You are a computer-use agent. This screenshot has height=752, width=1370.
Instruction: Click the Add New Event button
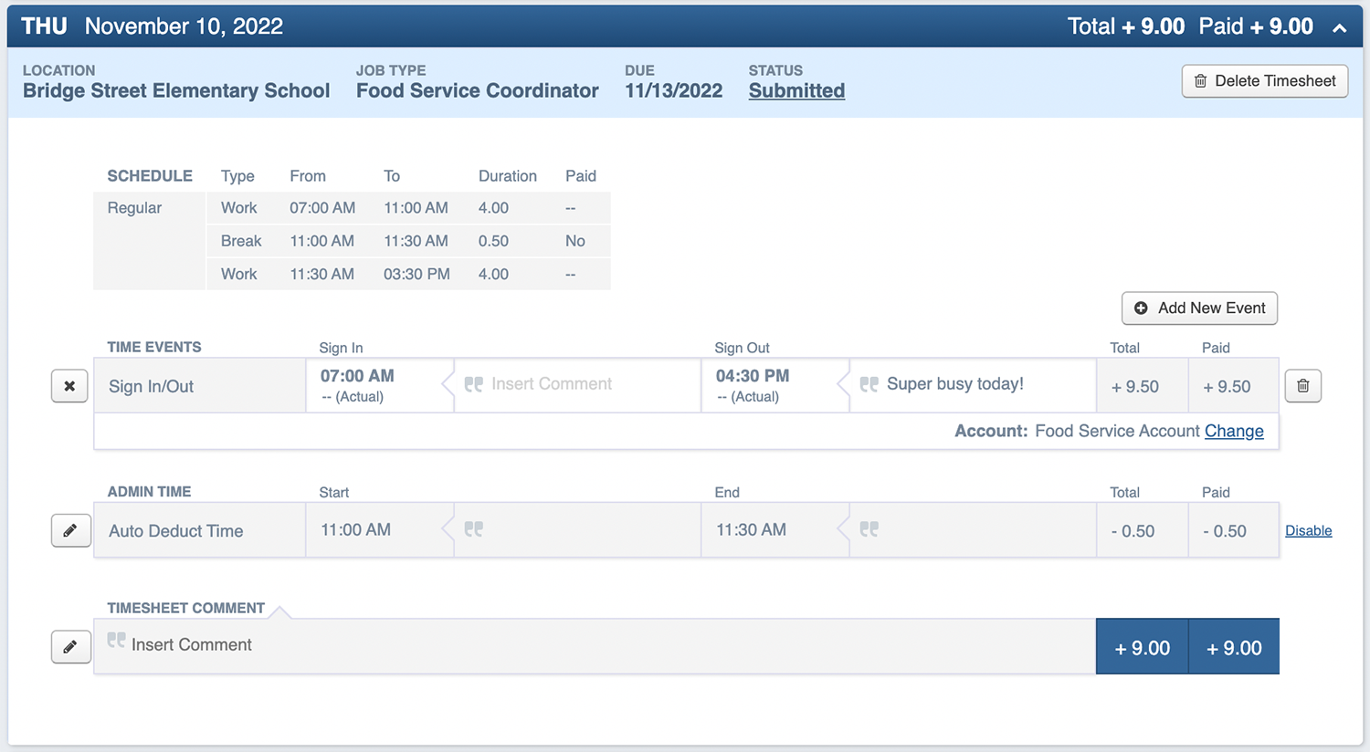pos(1199,308)
